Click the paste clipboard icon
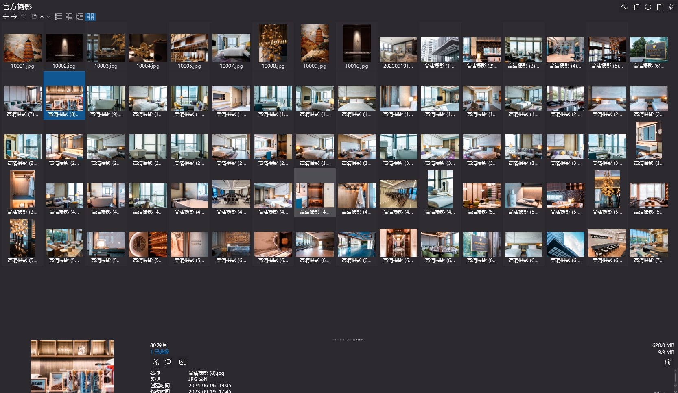678x393 pixels. coord(660,7)
